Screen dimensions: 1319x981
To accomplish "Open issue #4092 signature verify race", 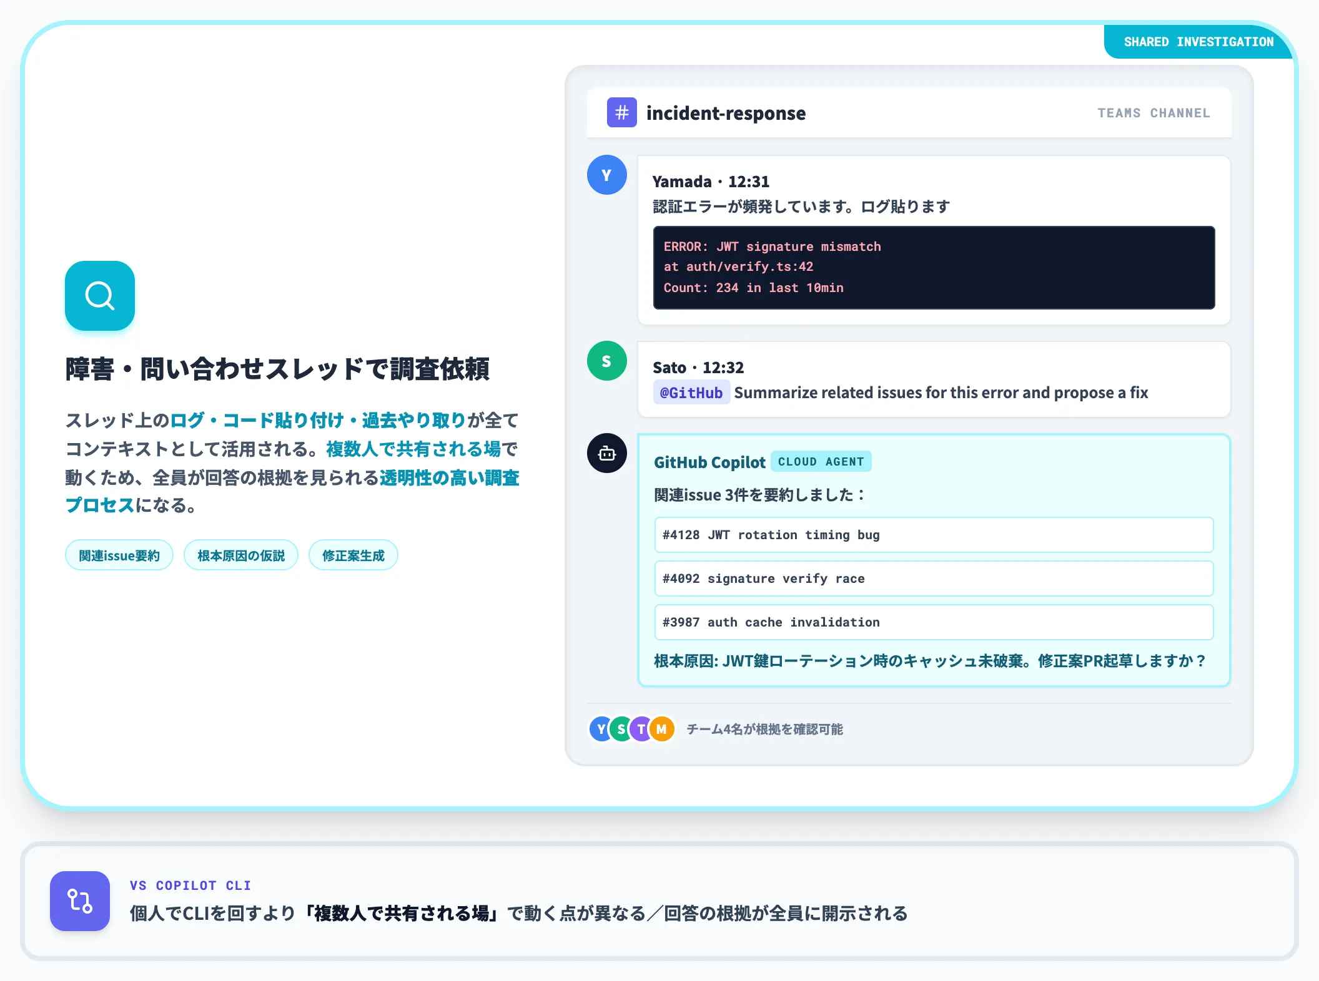I will pyautogui.click(x=934, y=578).
